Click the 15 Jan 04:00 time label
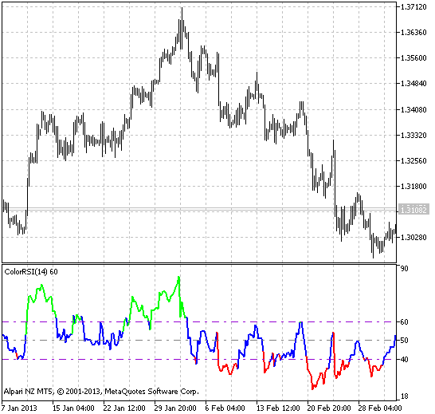Image resolution: width=435 pixels, height=414 pixels. coord(73,408)
